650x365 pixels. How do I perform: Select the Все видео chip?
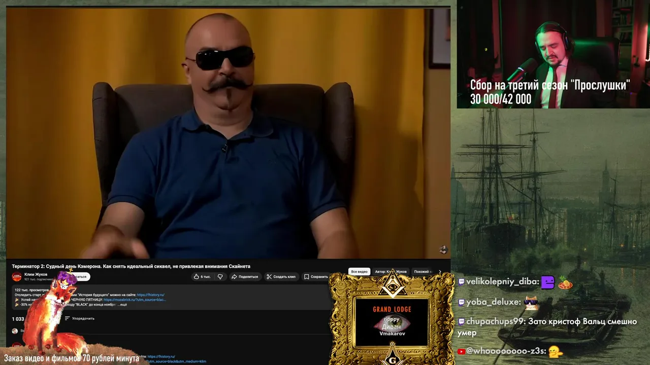coord(359,272)
